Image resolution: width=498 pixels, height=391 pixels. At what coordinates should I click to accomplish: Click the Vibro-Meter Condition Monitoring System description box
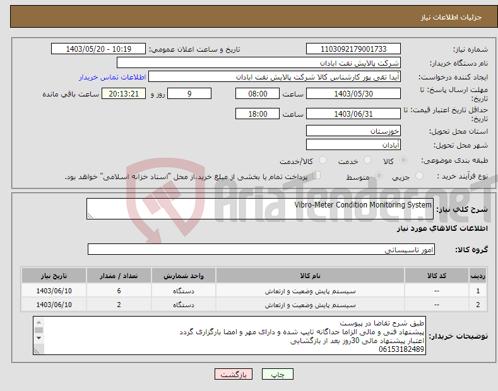click(x=260, y=209)
